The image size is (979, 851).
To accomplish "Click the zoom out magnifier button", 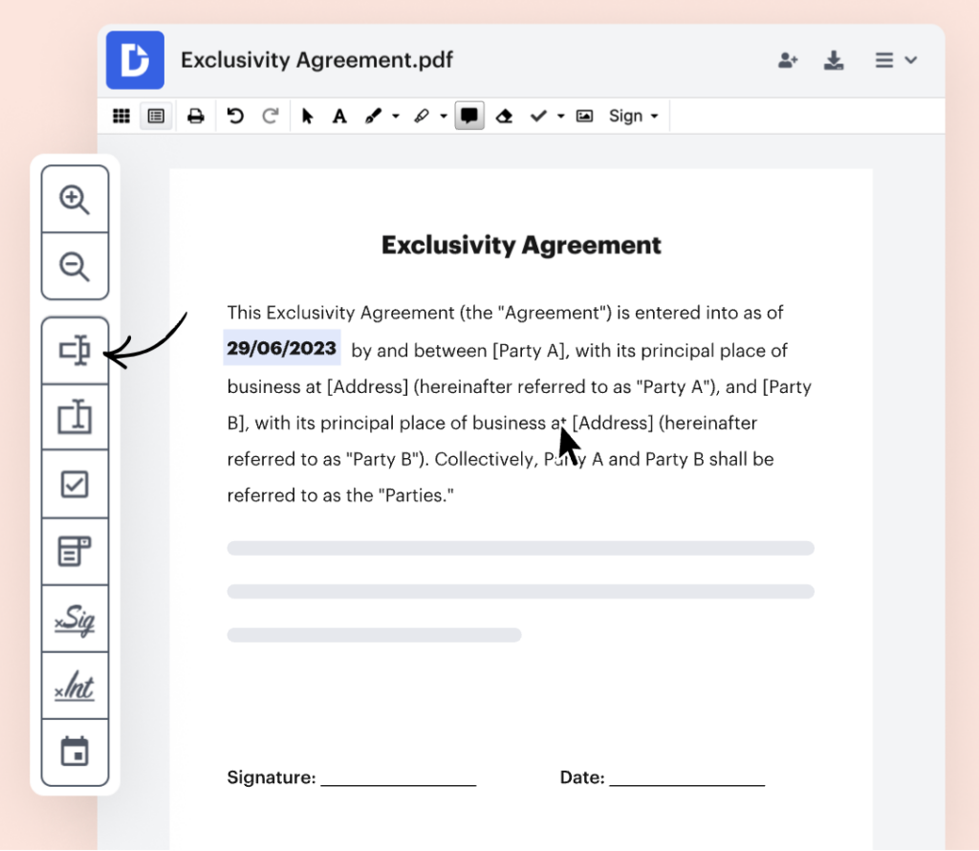I will click(75, 266).
